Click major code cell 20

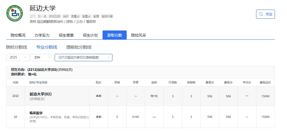15,117
